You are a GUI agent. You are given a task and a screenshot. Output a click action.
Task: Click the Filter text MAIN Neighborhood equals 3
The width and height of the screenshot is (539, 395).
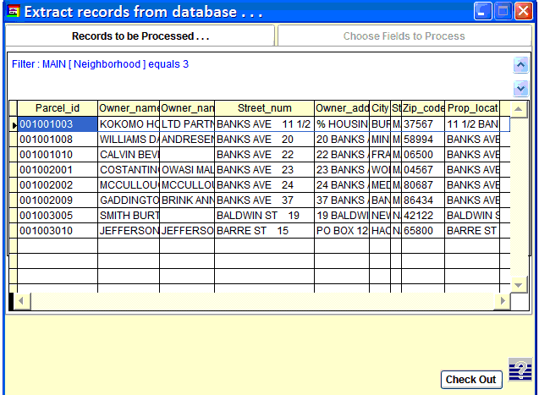click(101, 64)
